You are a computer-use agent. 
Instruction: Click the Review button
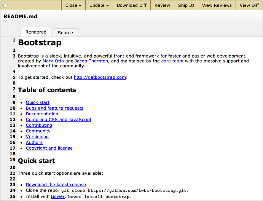click(x=162, y=5)
